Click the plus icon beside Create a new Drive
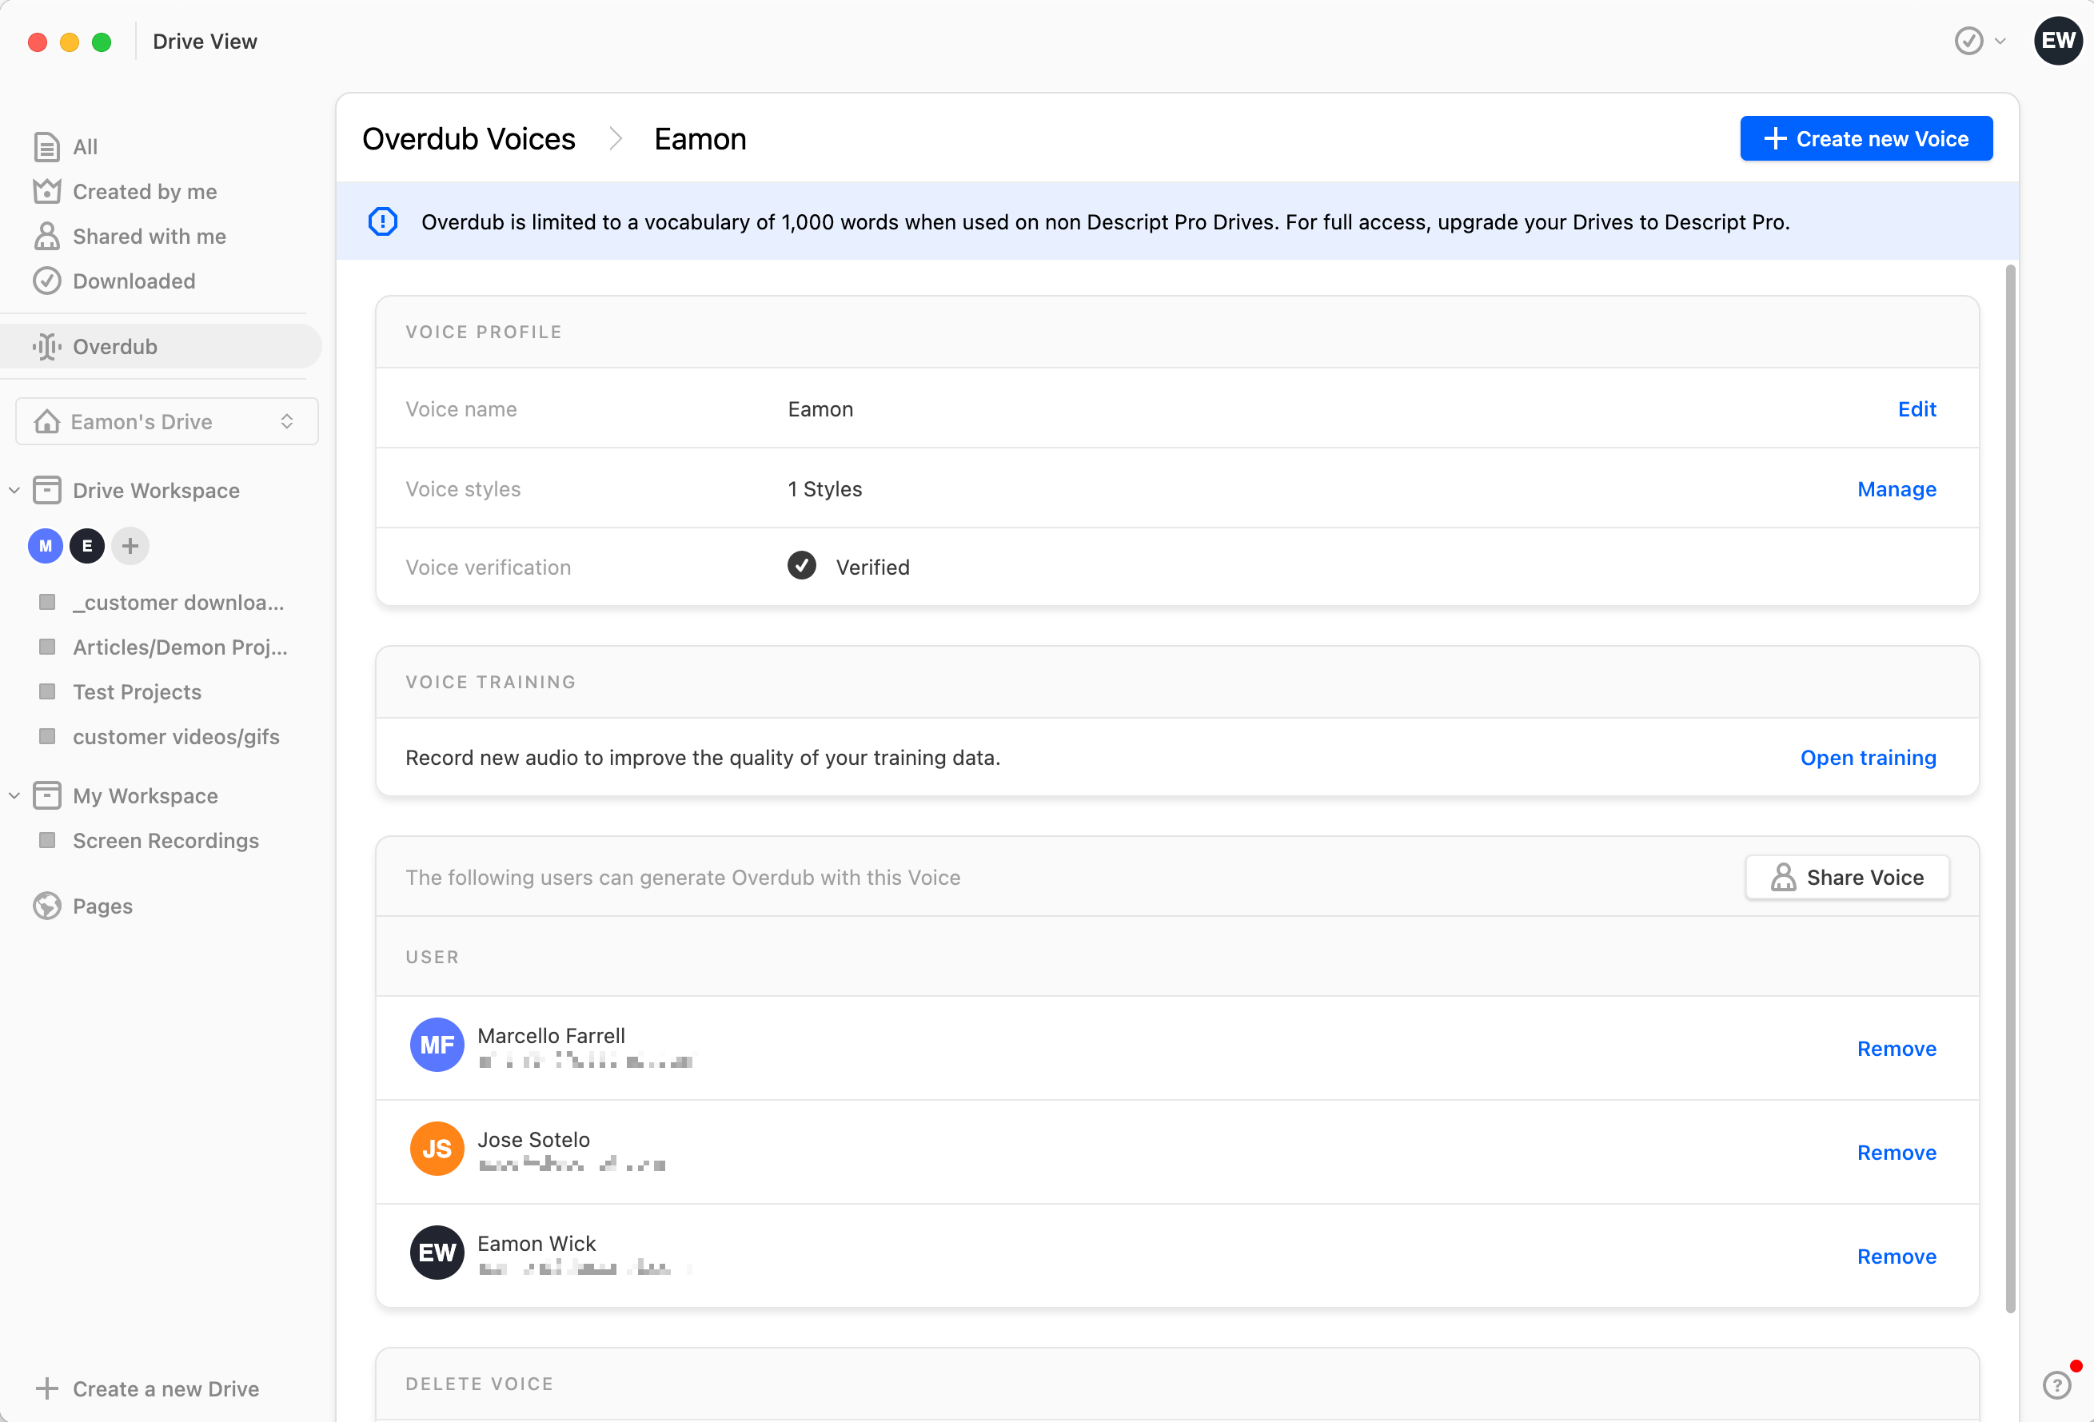 (47, 1388)
